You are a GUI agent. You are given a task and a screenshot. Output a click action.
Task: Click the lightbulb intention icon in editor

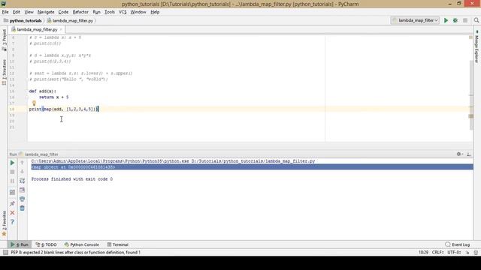pyautogui.click(x=34, y=103)
